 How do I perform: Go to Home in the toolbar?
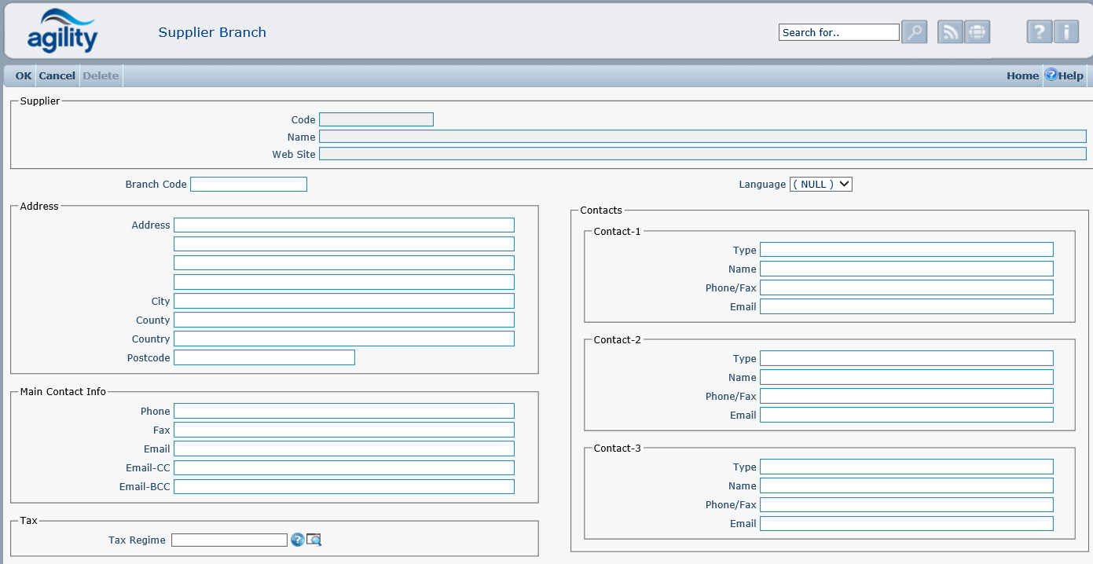click(x=1022, y=76)
